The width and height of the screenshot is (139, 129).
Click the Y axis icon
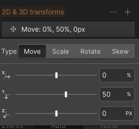click(x=6, y=94)
